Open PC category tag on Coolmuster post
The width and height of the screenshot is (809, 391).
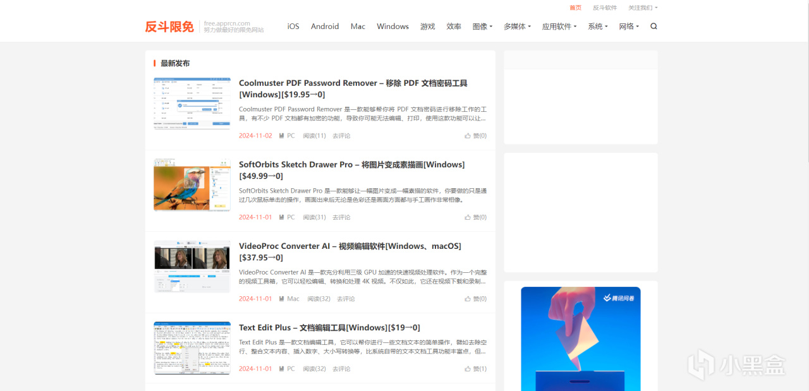[287, 136]
